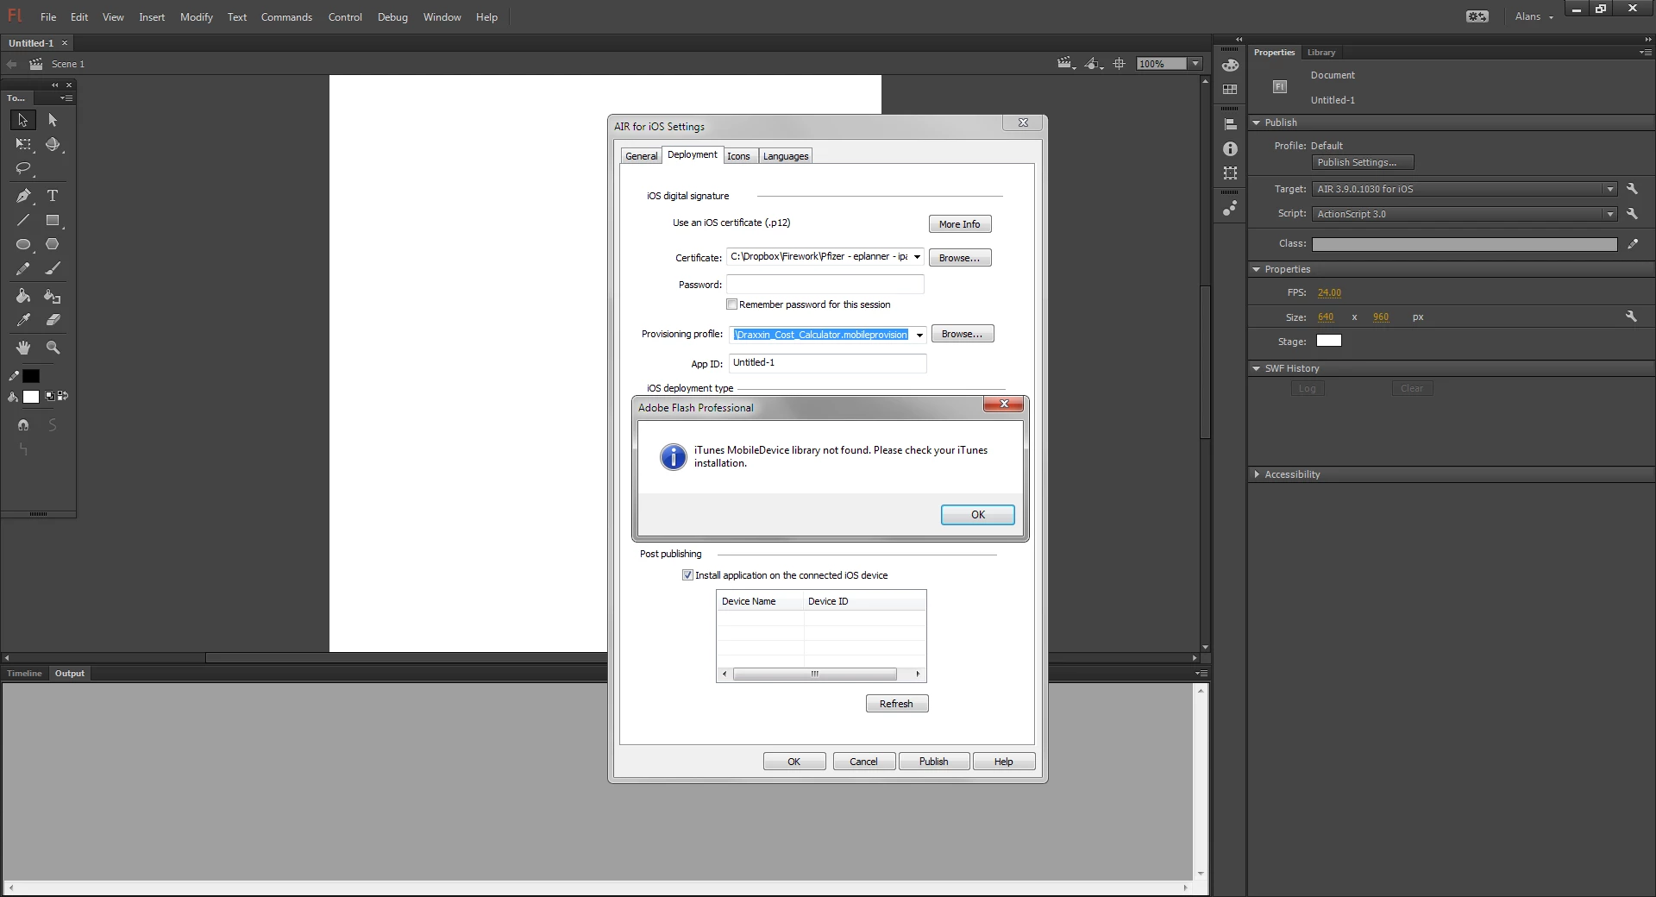
Task: Open the Target dropdown in Properties
Action: tap(1610, 189)
